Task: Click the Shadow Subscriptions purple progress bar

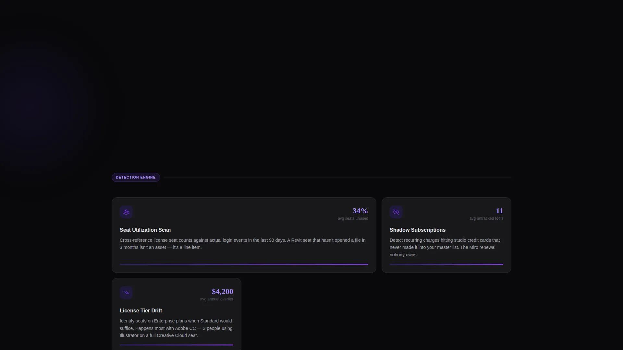Action: click(x=446, y=264)
